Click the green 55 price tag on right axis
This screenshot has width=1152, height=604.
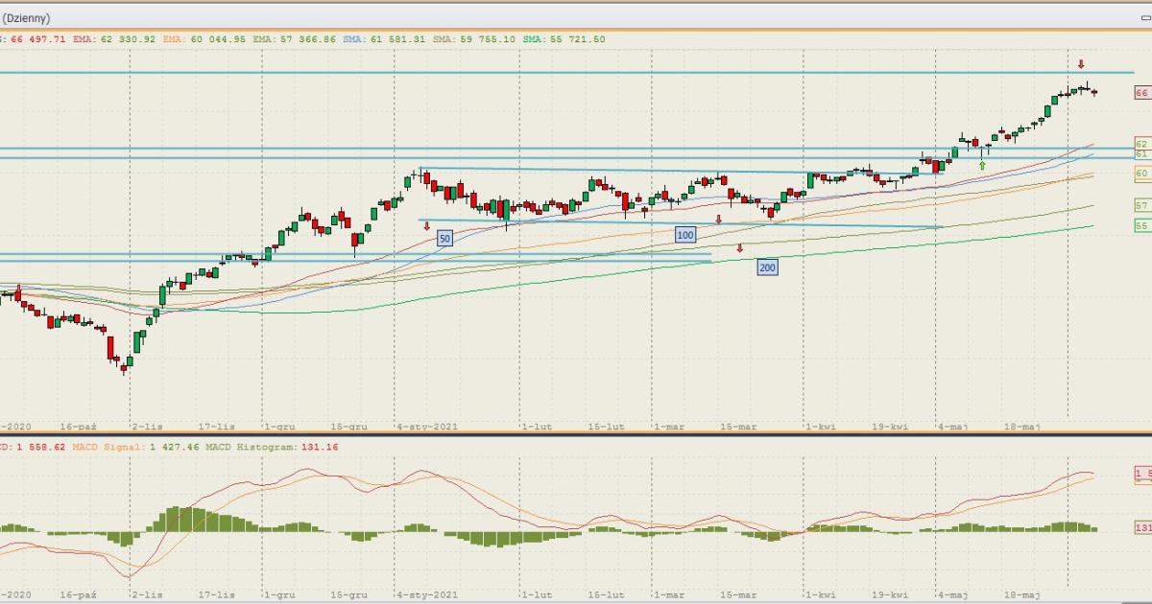pyautogui.click(x=1141, y=225)
